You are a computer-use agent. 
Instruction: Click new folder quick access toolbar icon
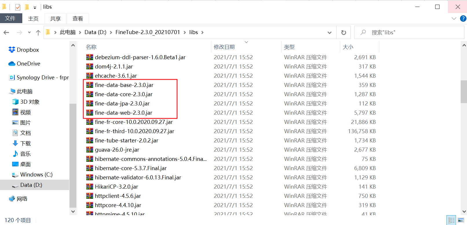pos(27,7)
